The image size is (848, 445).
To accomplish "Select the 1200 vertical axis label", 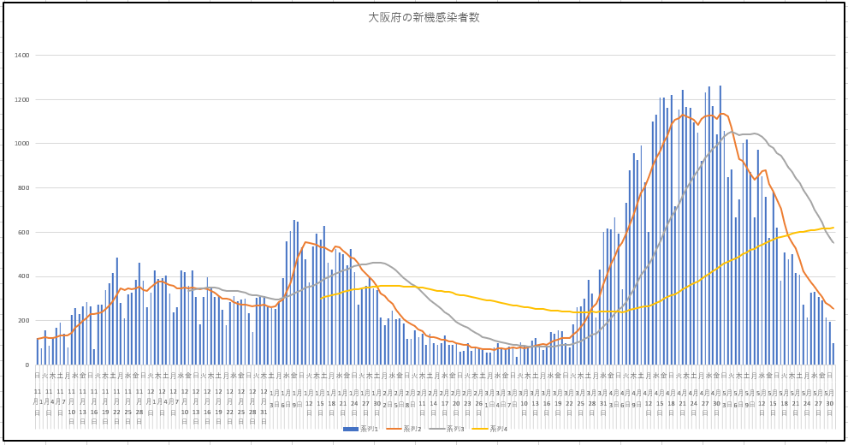I will 22,99.
